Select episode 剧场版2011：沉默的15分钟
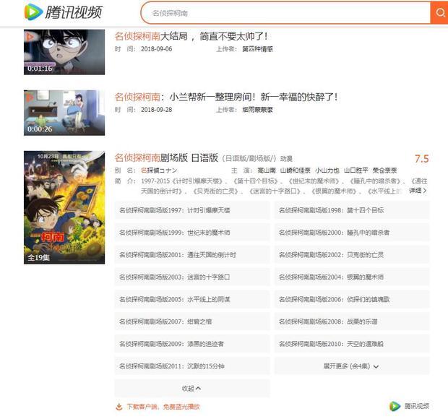 click(x=192, y=366)
